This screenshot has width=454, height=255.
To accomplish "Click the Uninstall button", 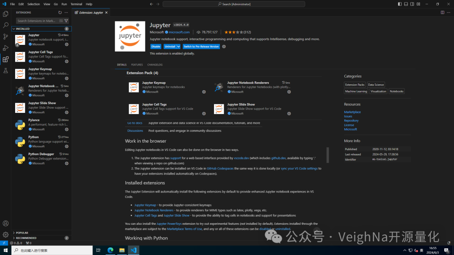I will 170,47.
